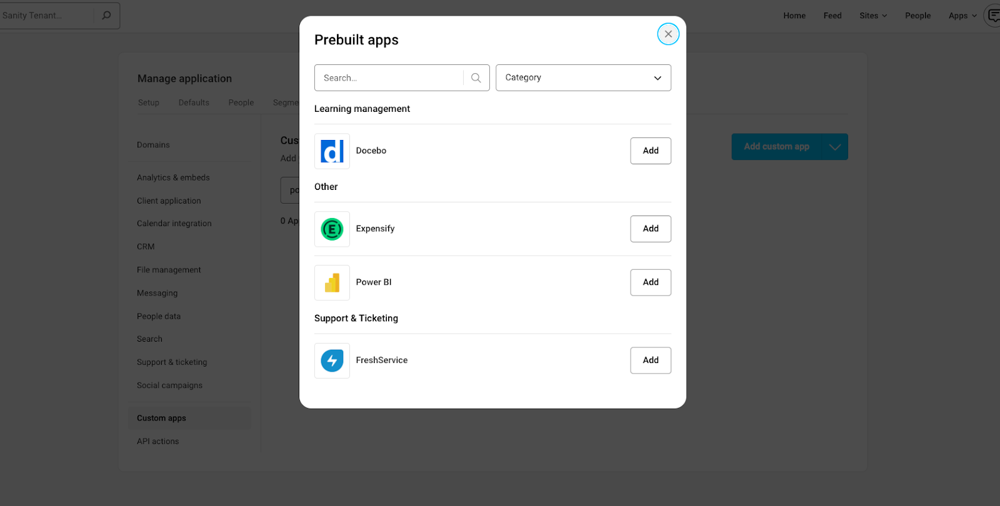Expand the Add custom app arrow dropdown
Image resolution: width=1000 pixels, height=506 pixels.
pos(834,147)
